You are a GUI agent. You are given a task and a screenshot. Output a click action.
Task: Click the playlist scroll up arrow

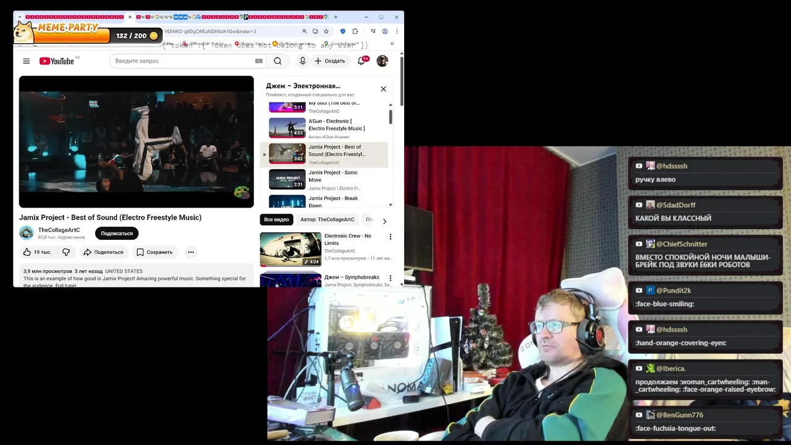pyautogui.click(x=391, y=104)
